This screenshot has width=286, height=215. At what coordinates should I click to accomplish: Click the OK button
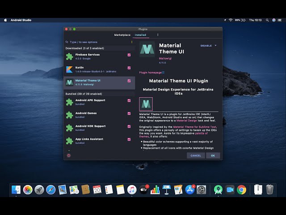[213, 155]
